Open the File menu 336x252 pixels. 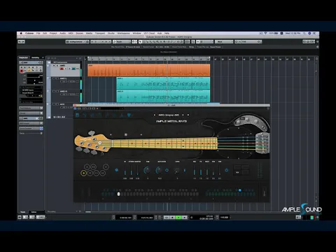(x=38, y=34)
